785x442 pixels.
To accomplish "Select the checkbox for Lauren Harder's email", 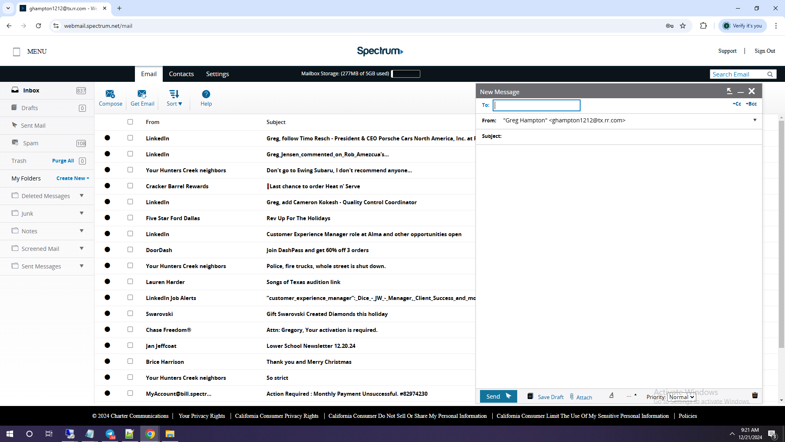I will [x=130, y=282].
